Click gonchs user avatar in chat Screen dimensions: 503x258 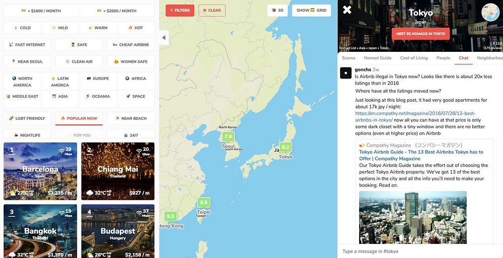point(346,73)
